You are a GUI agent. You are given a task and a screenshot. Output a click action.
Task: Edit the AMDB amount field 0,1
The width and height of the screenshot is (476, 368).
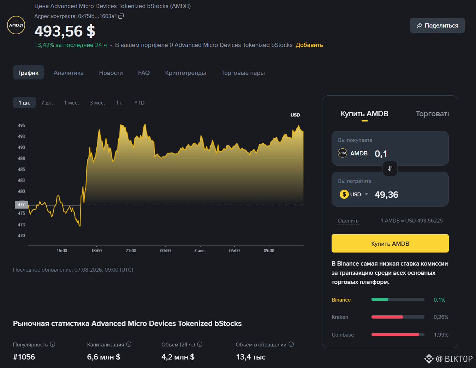(x=381, y=154)
